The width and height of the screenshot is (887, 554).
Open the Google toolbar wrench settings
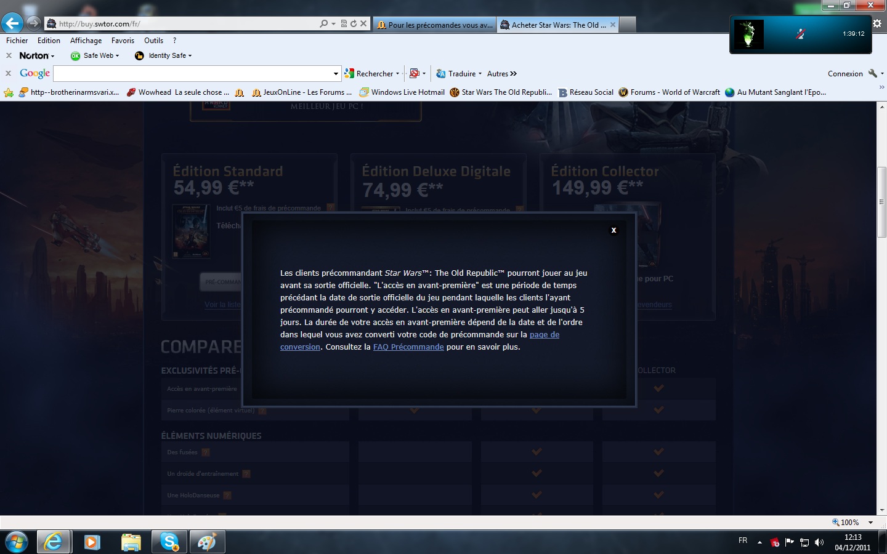click(872, 73)
